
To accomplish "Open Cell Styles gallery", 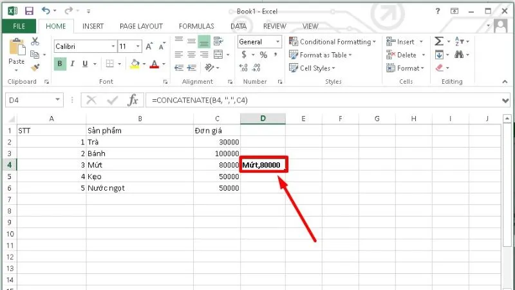I will tap(312, 68).
